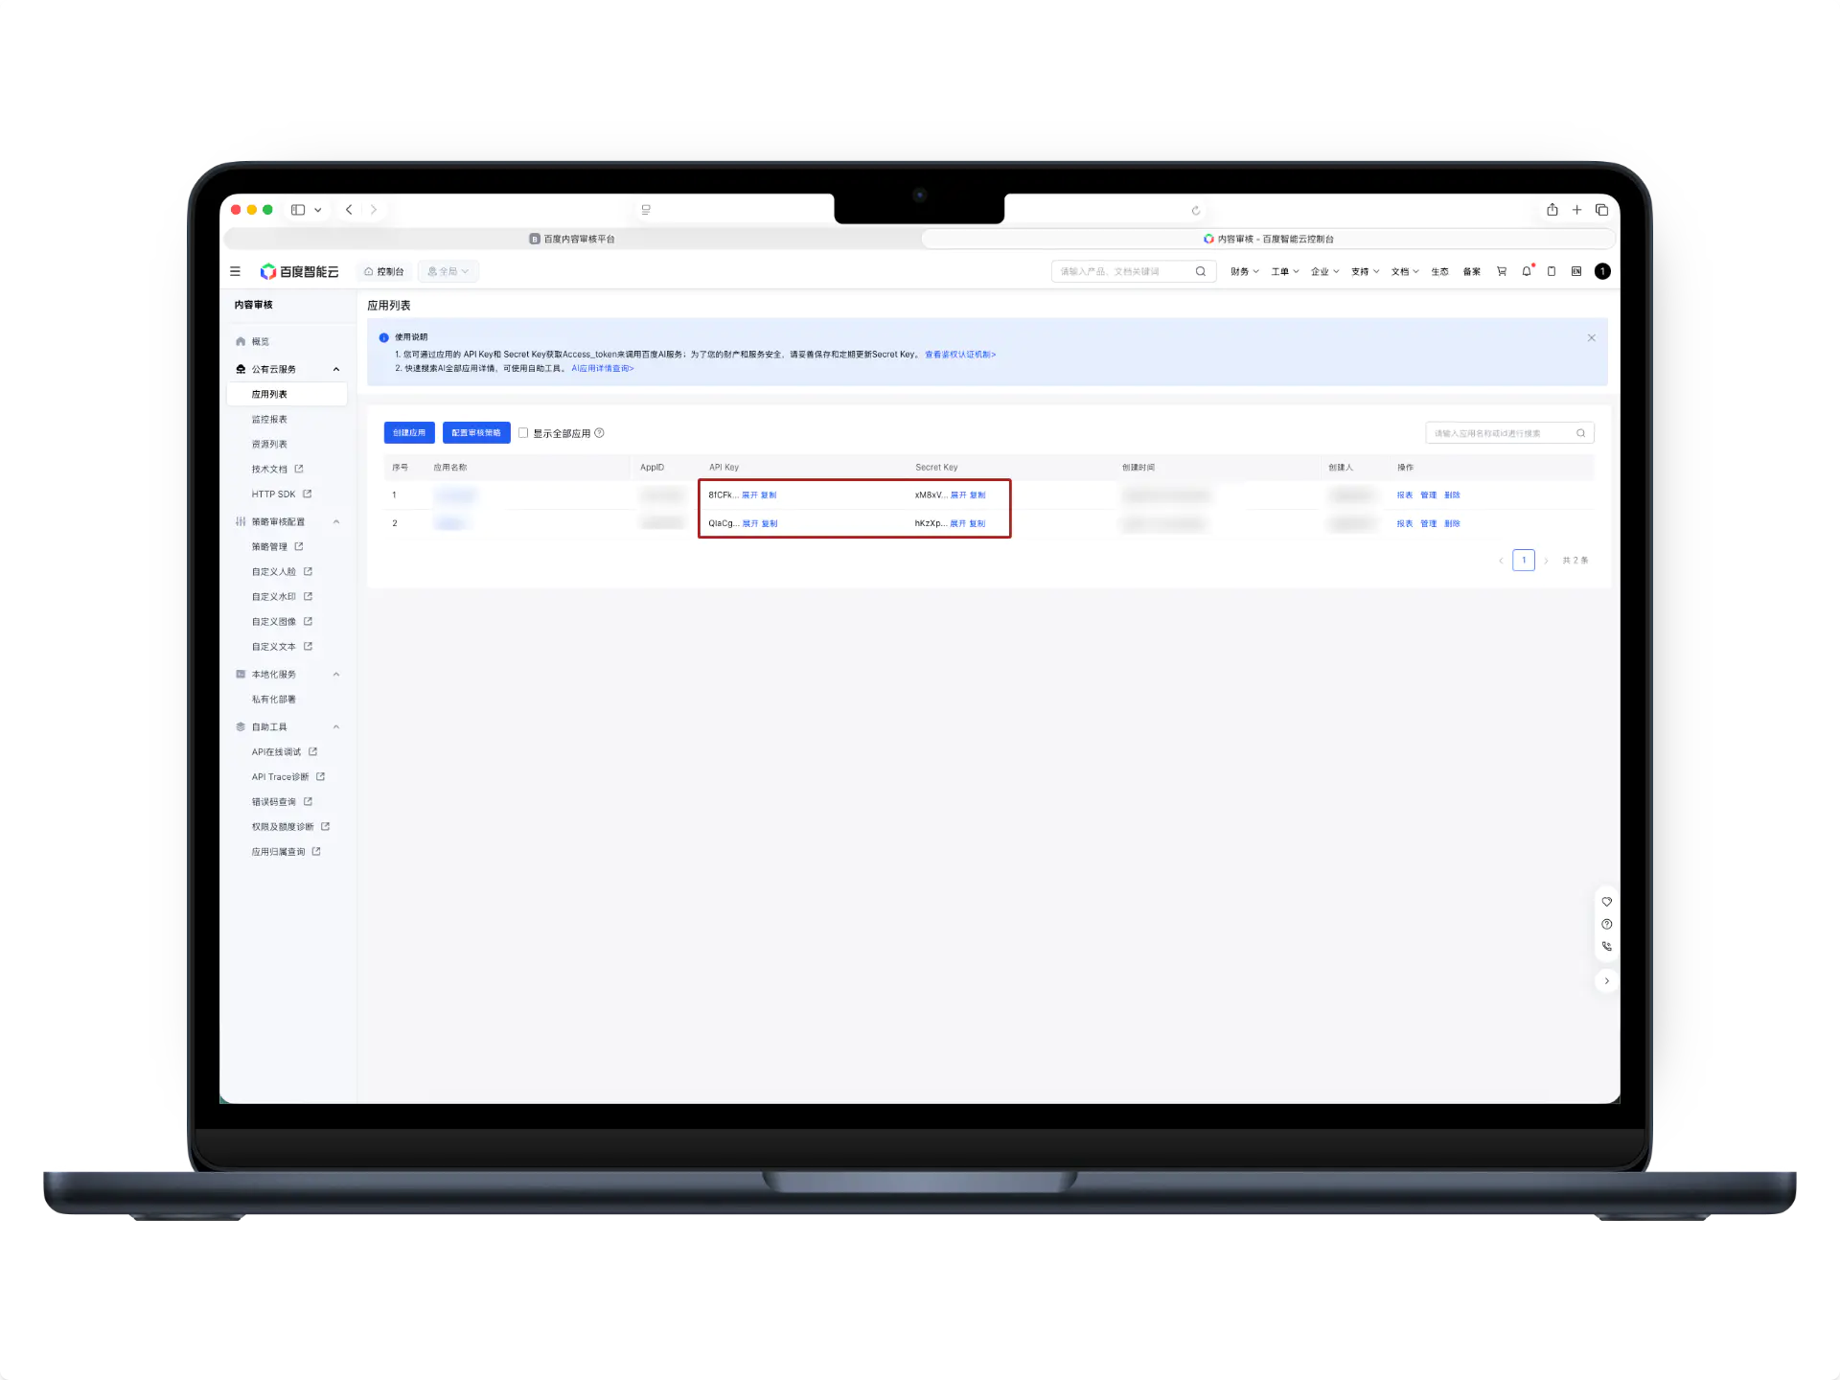
Task: Click 报表 in row 1 of the table
Action: [1404, 495]
